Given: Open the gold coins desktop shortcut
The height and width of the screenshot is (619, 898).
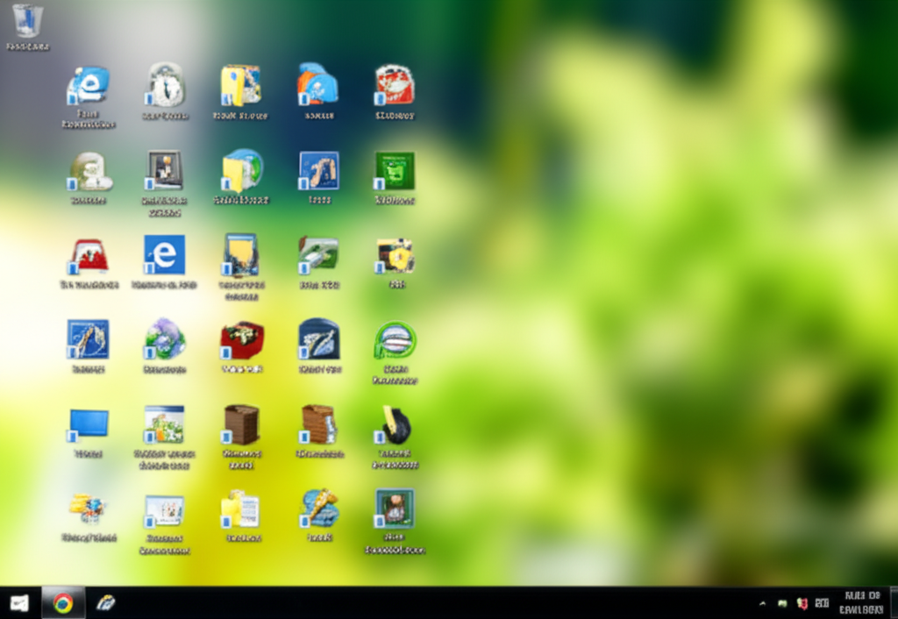Looking at the screenshot, I should coord(88,507).
